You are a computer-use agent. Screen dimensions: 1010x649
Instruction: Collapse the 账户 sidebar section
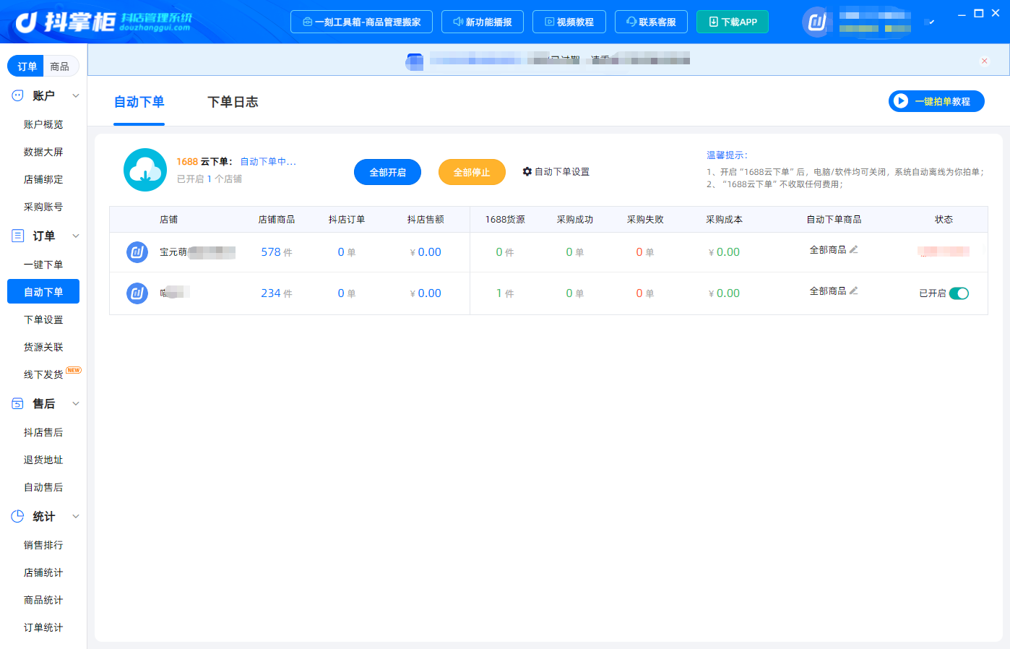coord(76,95)
